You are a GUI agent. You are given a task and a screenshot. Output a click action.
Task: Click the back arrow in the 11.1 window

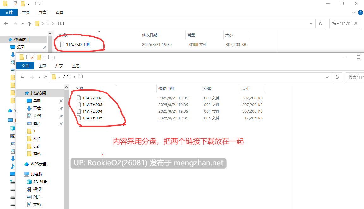pyautogui.click(x=6, y=23)
